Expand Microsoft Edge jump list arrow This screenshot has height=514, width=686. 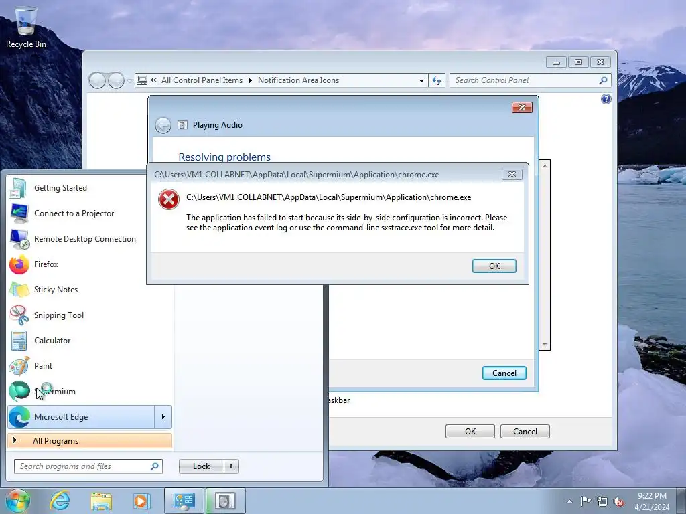pyautogui.click(x=163, y=417)
